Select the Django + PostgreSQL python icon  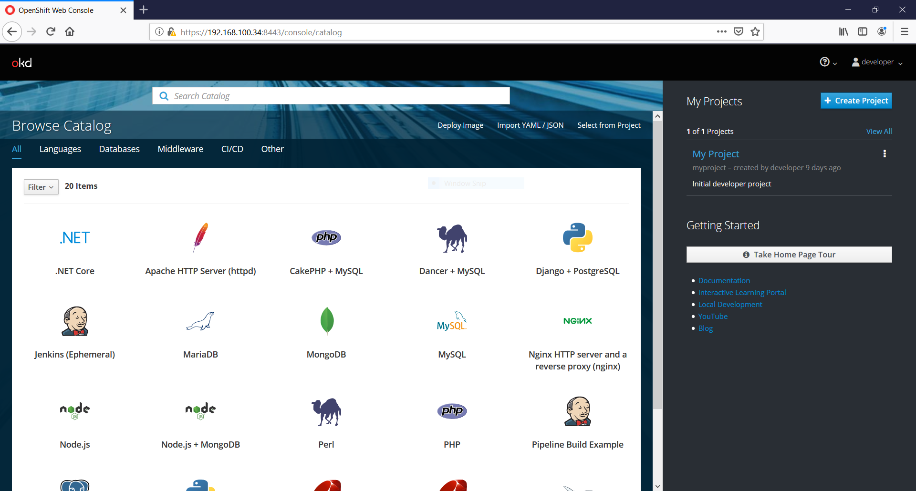coord(578,237)
